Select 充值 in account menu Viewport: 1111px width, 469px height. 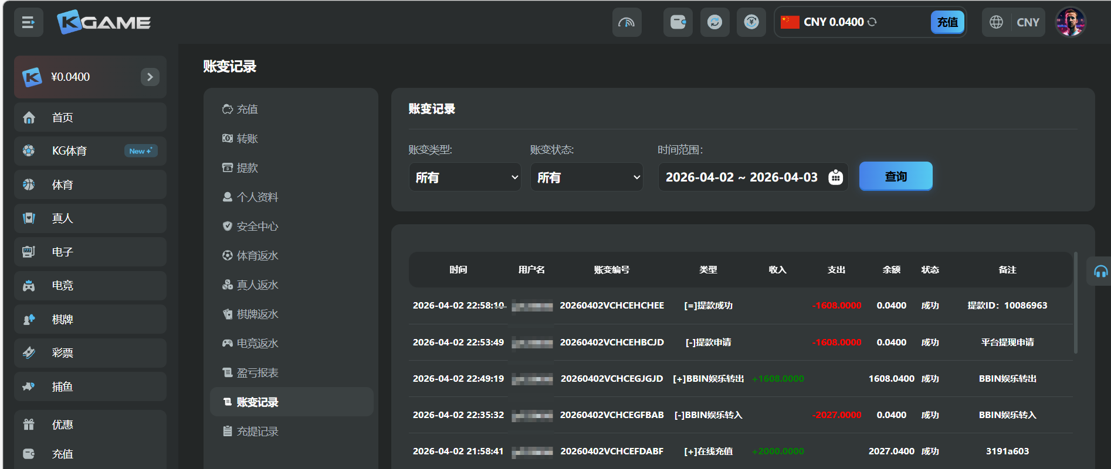click(292, 109)
